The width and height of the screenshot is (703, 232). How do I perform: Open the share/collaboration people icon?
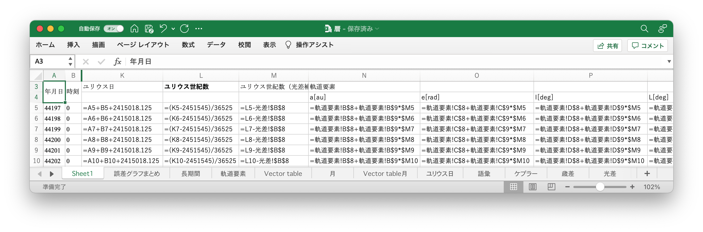tap(662, 29)
